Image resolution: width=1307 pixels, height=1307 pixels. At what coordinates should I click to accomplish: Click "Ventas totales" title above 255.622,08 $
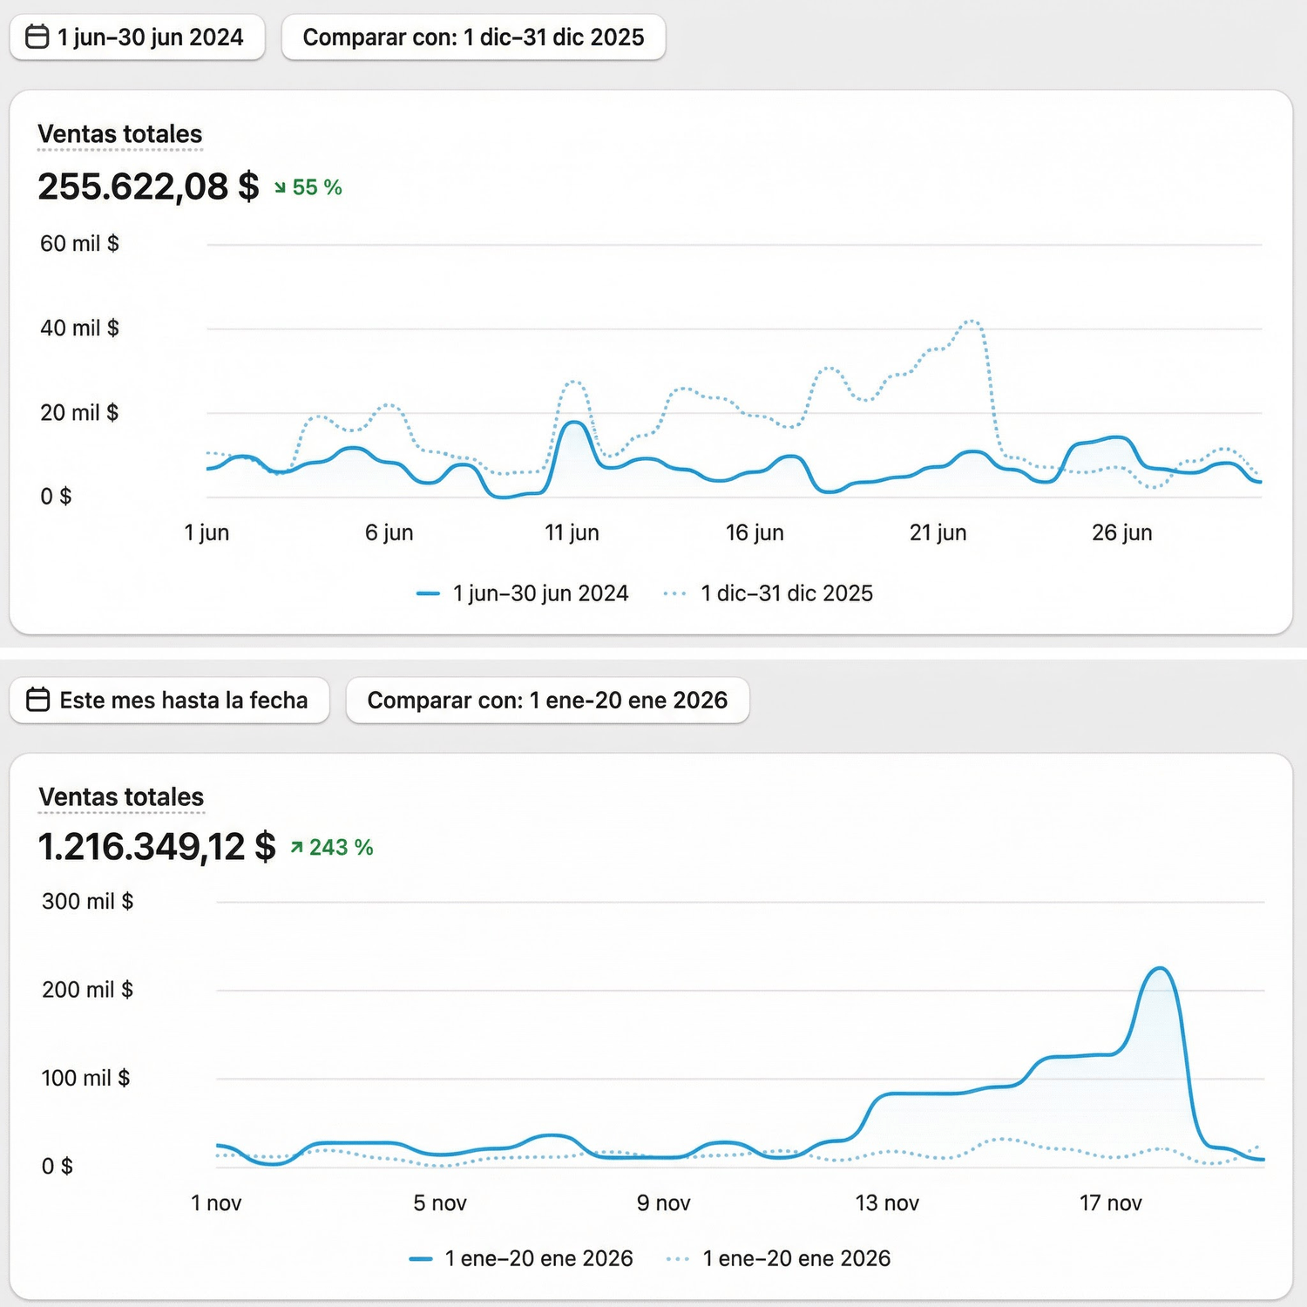[120, 134]
